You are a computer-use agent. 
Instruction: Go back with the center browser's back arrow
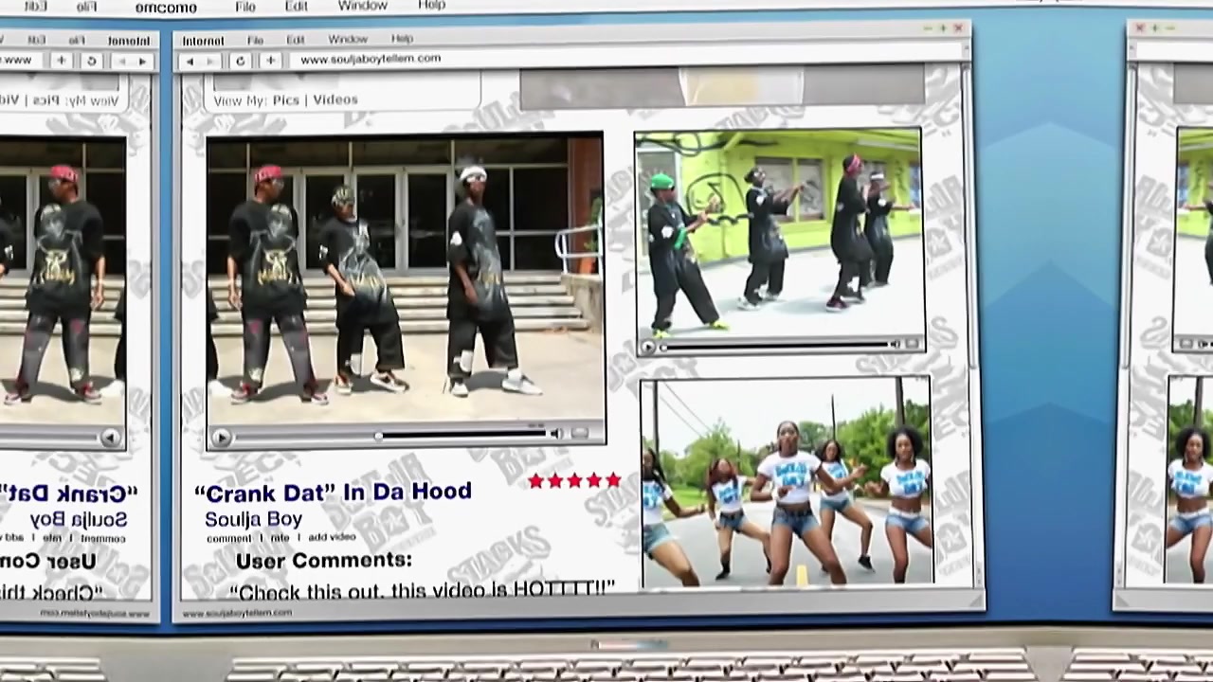(x=190, y=61)
